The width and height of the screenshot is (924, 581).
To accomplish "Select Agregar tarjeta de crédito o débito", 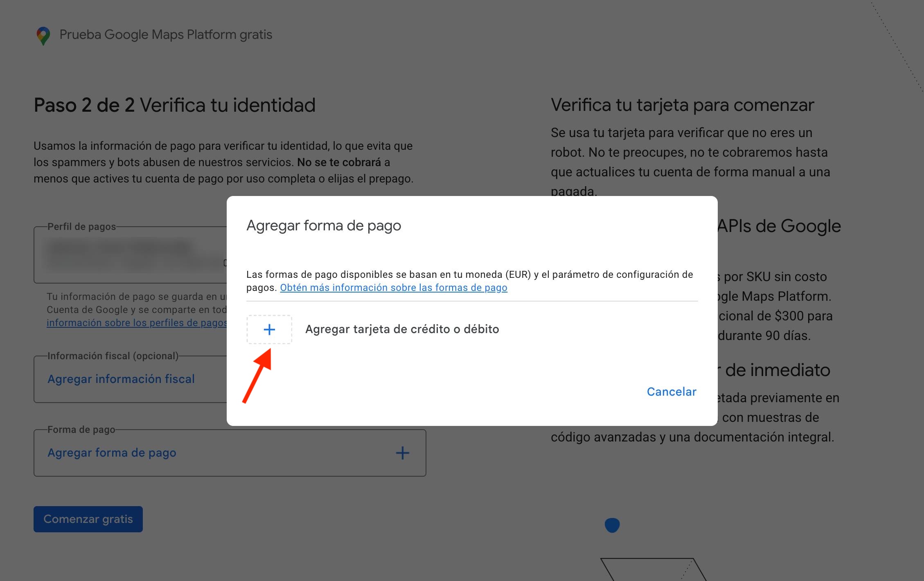I will [402, 329].
